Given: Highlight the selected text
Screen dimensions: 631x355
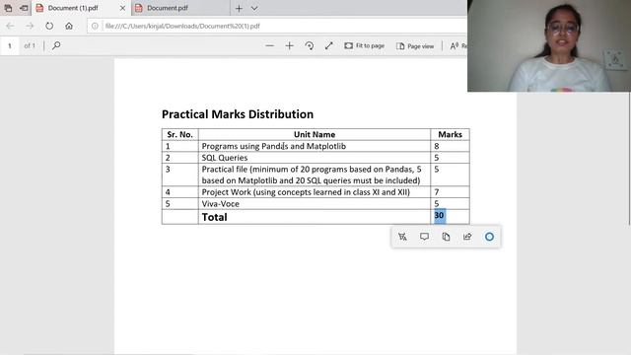Looking at the screenshot, I should pos(402,237).
